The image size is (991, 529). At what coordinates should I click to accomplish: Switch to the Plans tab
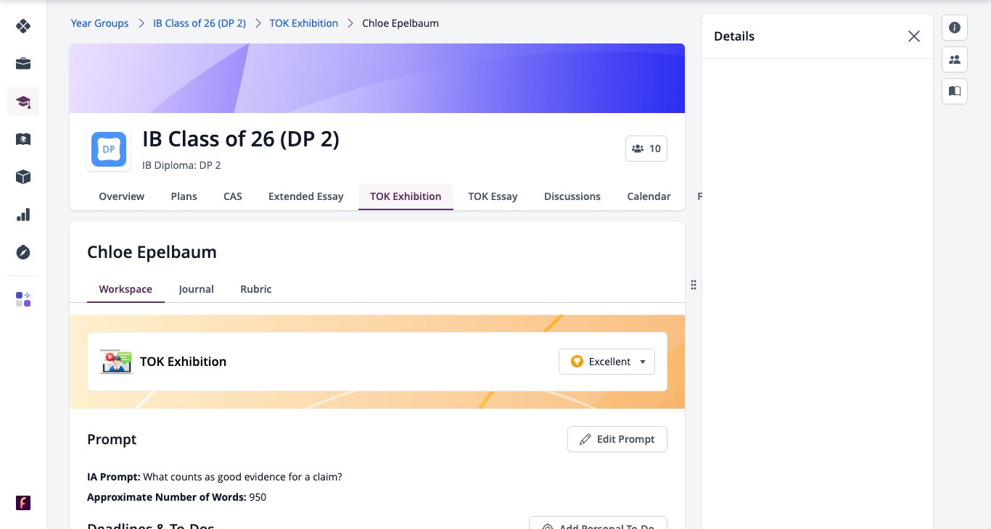point(184,196)
